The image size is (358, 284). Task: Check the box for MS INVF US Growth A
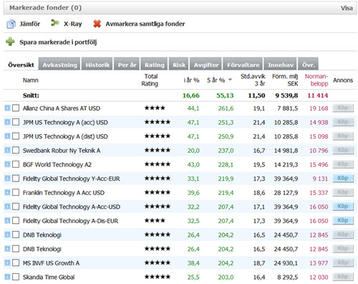16,263
